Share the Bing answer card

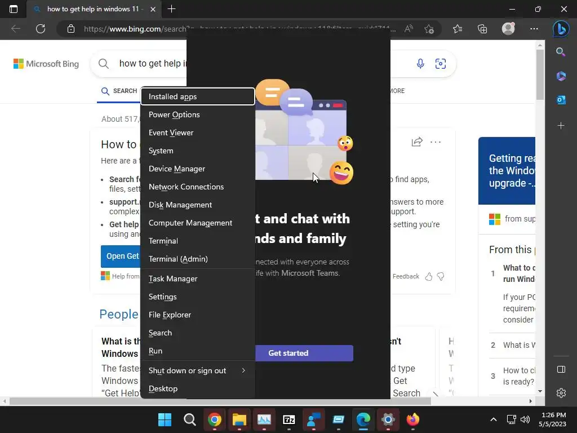tap(417, 142)
